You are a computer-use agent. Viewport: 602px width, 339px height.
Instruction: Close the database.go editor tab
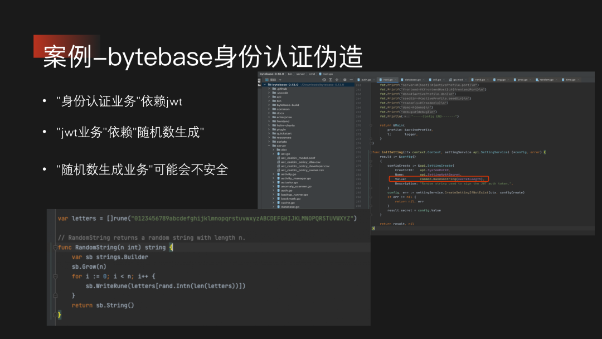[x=424, y=80]
